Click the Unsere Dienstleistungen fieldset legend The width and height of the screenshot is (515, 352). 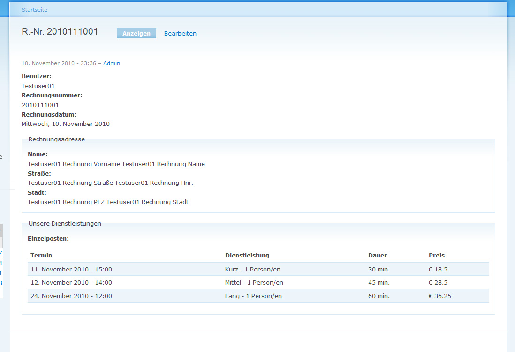coord(65,223)
